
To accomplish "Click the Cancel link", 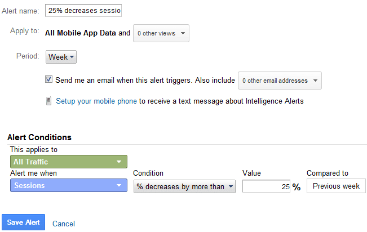I will (x=64, y=224).
